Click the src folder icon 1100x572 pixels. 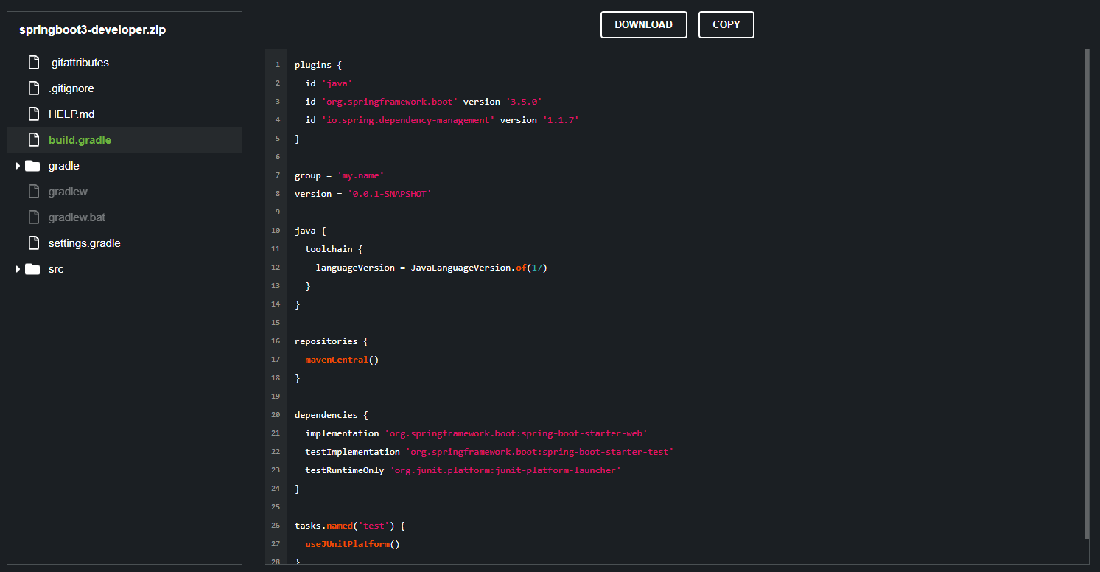coord(32,269)
